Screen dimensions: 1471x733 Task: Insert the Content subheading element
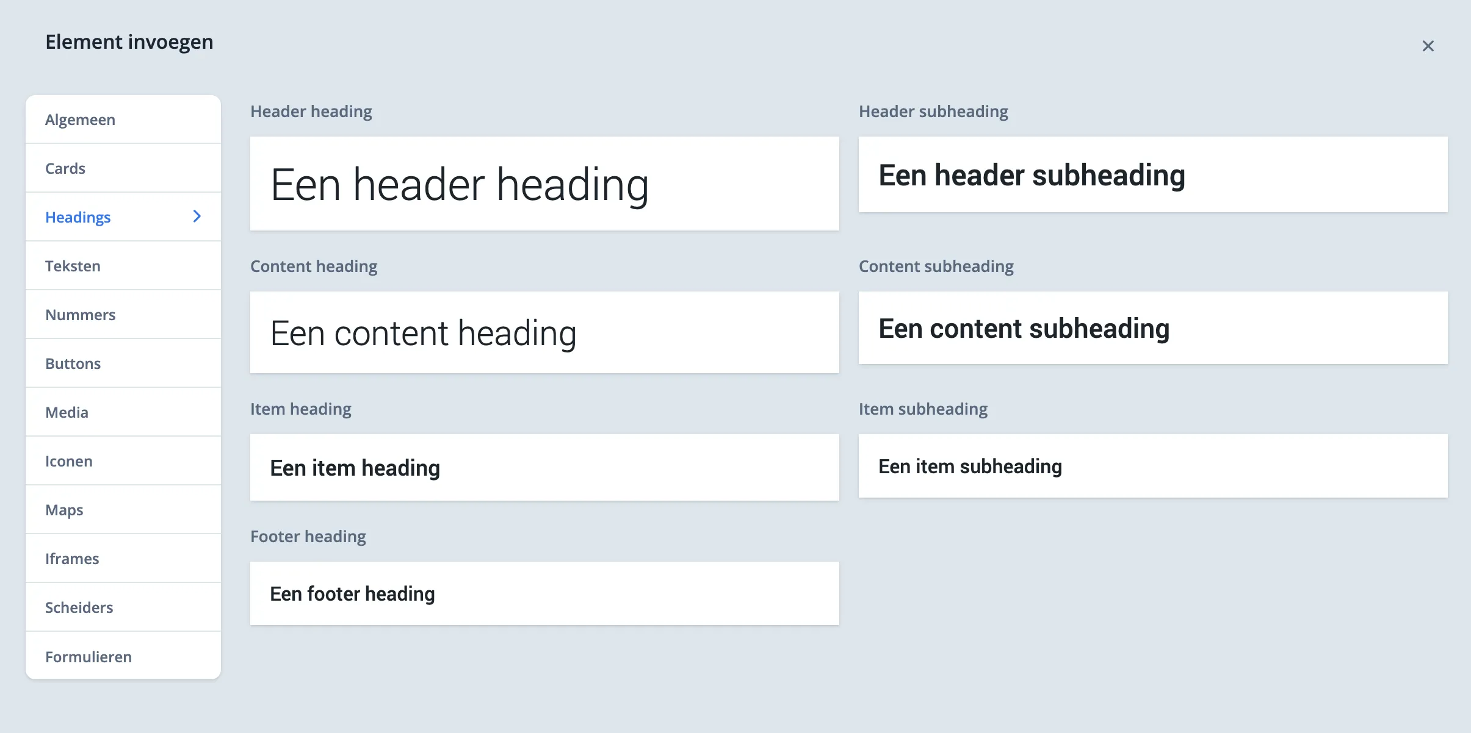coord(1152,329)
